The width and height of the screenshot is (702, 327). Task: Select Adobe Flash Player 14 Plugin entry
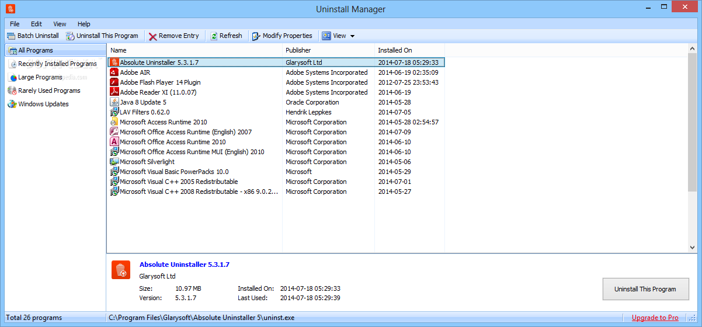point(160,82)
